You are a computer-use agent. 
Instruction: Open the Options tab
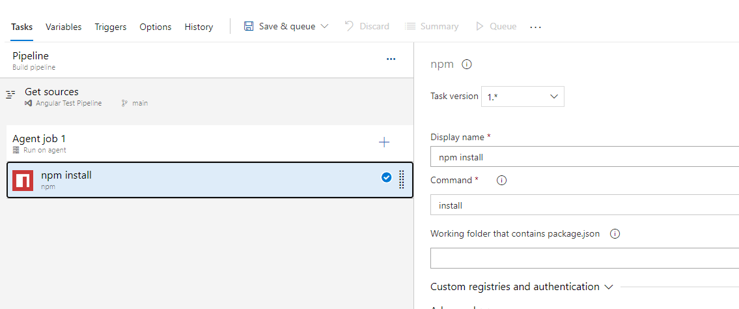(x=156, y=27)
